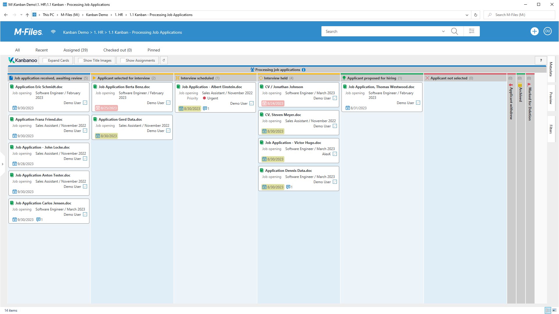Select the All tab
This screenshot has width=559, height=314.
[x=17, y=50]
